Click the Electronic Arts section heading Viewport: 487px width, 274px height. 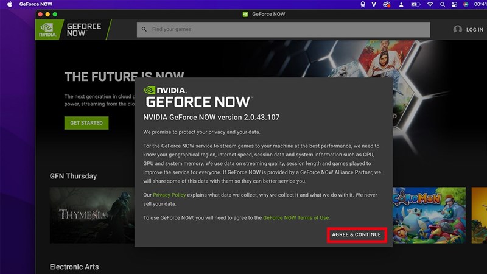(74, 267)
